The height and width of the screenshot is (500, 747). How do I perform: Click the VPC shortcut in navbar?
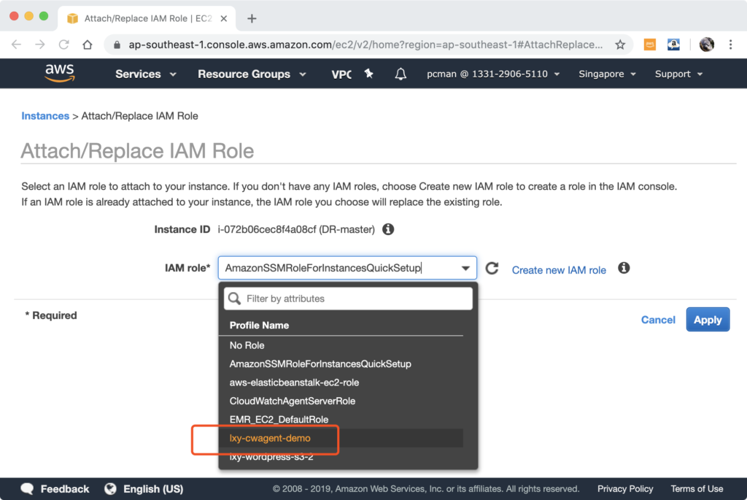tap(341, 74)
